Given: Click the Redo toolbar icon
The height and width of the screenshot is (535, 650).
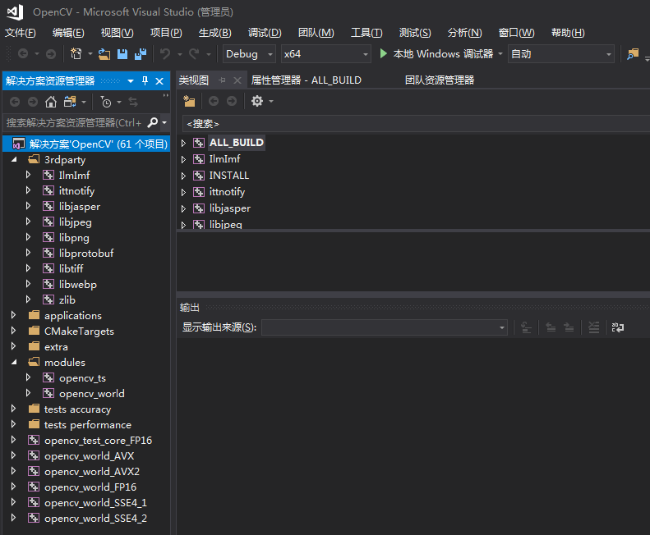Looking at the screenshot, I should [194, 54].
